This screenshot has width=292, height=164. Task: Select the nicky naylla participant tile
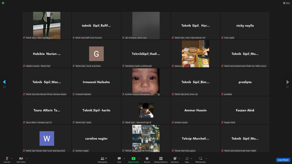point(245,26)
